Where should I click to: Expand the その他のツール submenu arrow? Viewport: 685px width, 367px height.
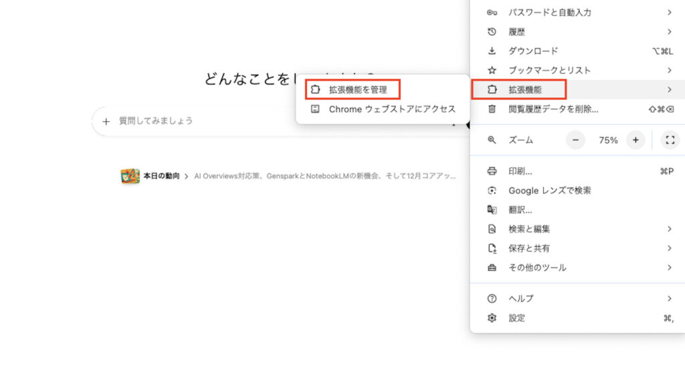[669, 268]
